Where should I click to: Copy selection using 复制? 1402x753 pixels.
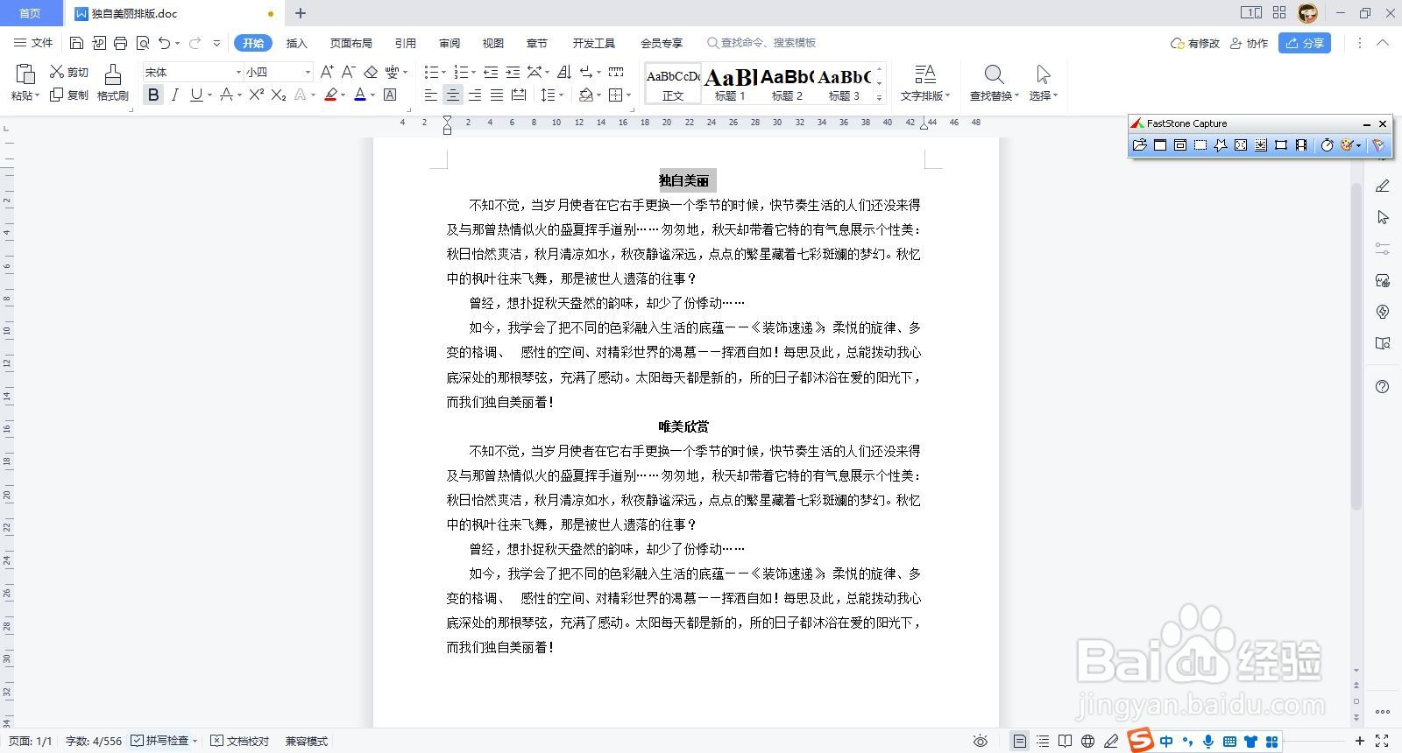click(69, 95)
